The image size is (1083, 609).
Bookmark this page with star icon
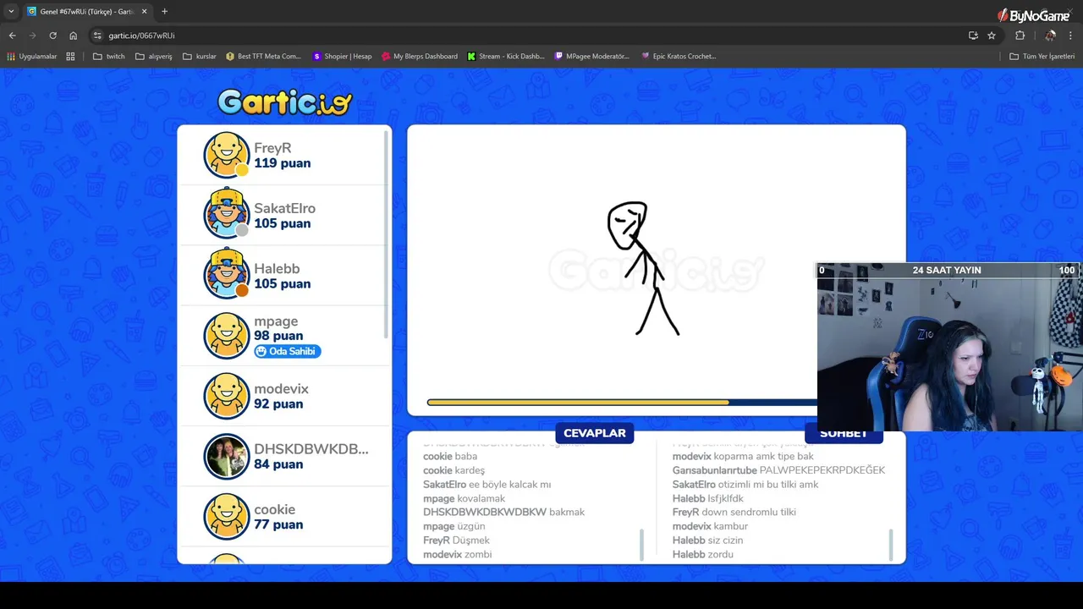[x=992, y=36]
